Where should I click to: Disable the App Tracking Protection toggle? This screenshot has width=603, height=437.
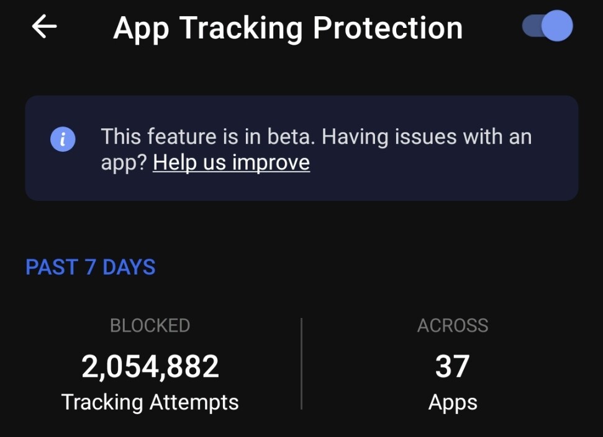coord(547,27)
